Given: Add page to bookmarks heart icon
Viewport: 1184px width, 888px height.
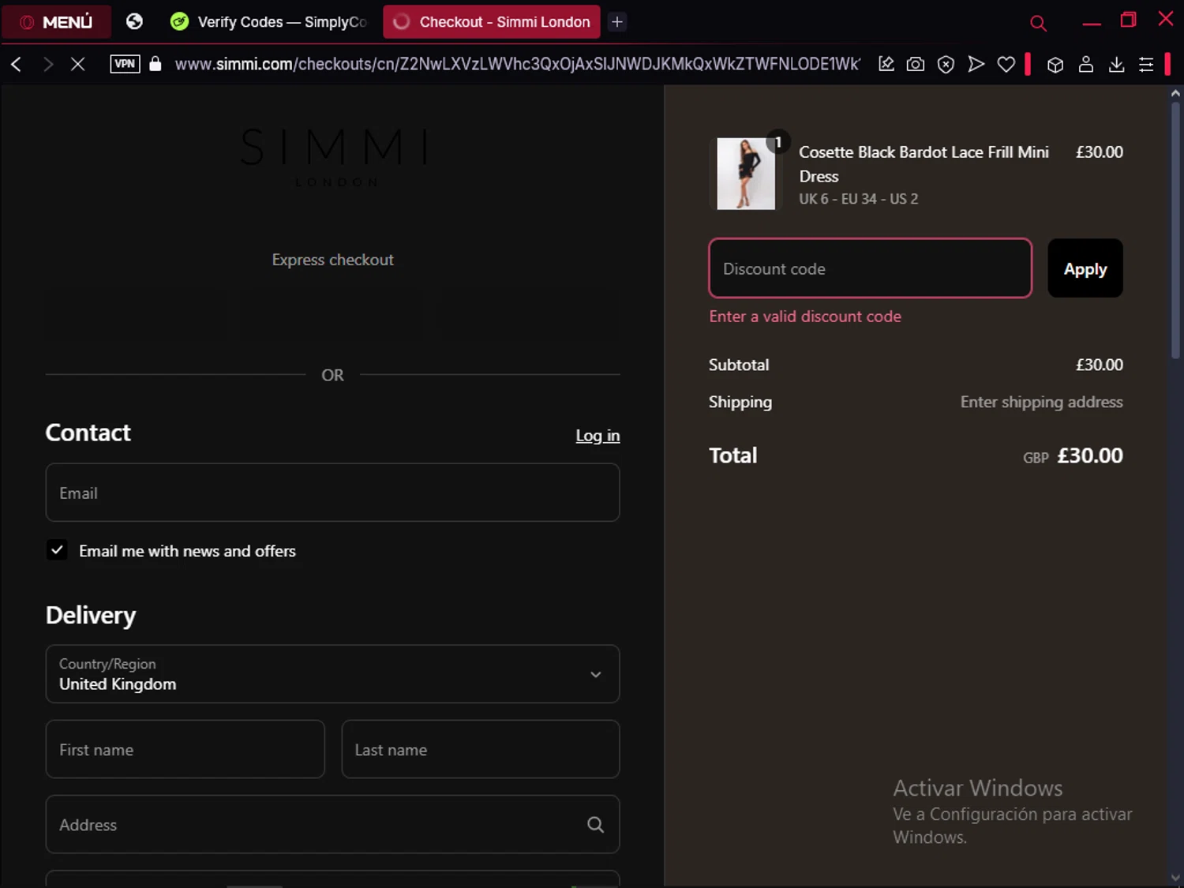Looking at the screenshot, I should pos(1006,64).
